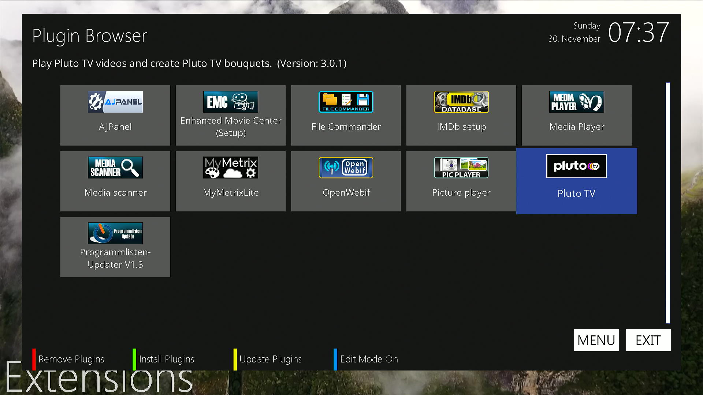Click the Pluto TV logo
The height and width of the screenshot is (395, 703).
pos(576,166)
